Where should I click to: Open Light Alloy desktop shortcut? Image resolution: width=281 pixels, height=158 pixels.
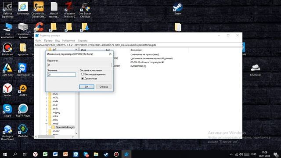(x=7, y=69)
